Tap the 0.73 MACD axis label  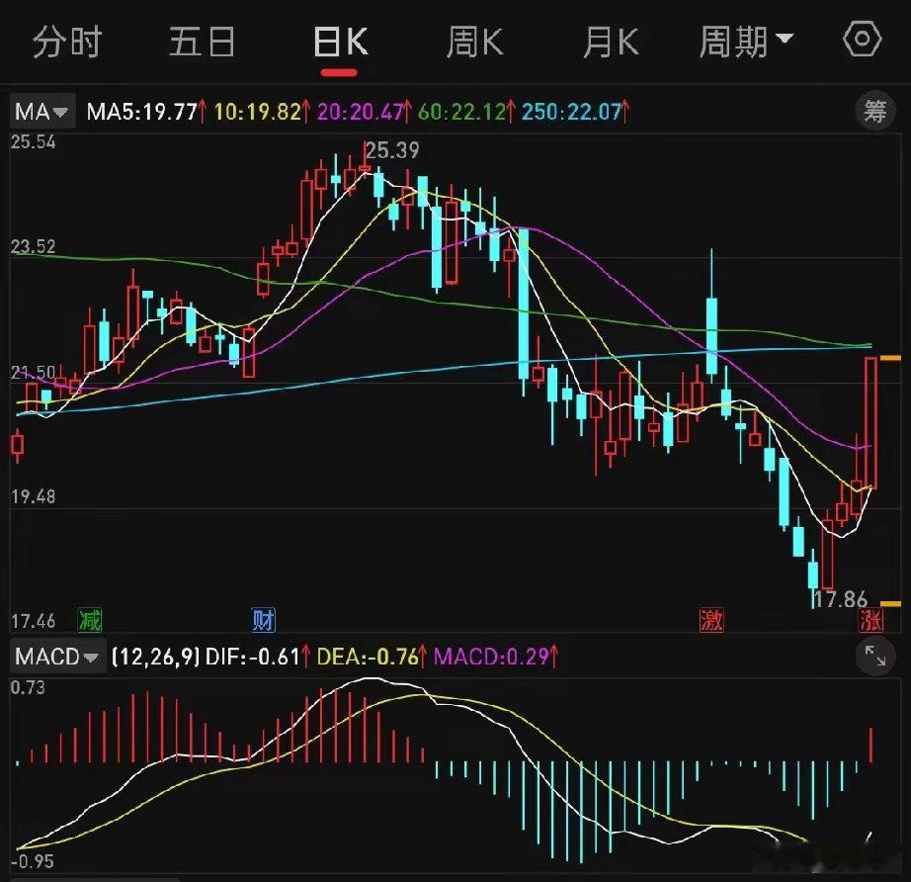(28, 688)
